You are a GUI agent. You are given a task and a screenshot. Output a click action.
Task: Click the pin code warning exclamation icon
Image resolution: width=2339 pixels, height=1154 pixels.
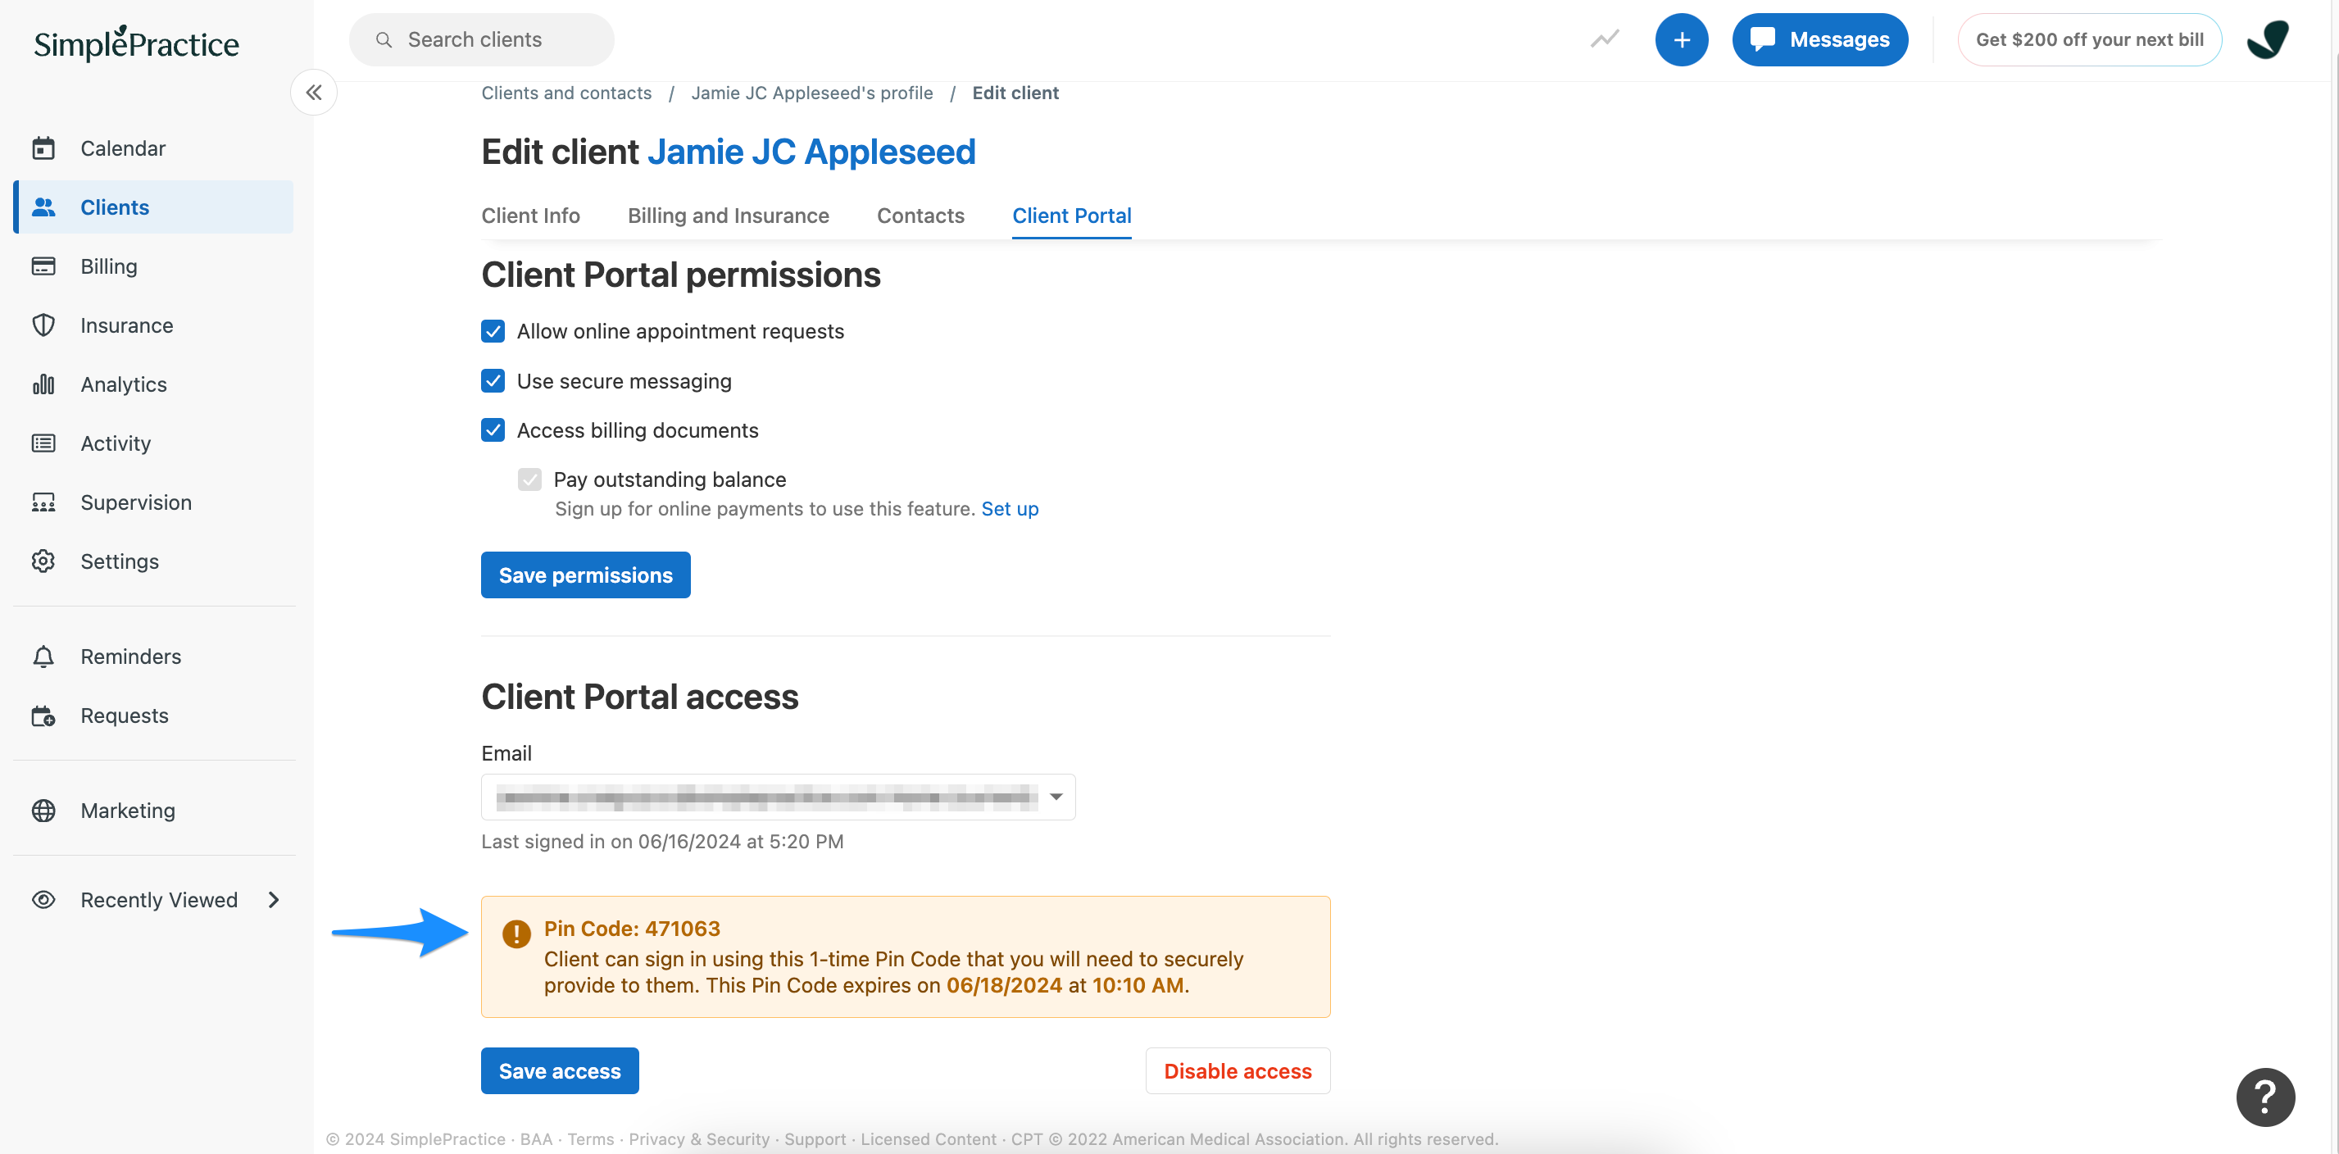516,934
